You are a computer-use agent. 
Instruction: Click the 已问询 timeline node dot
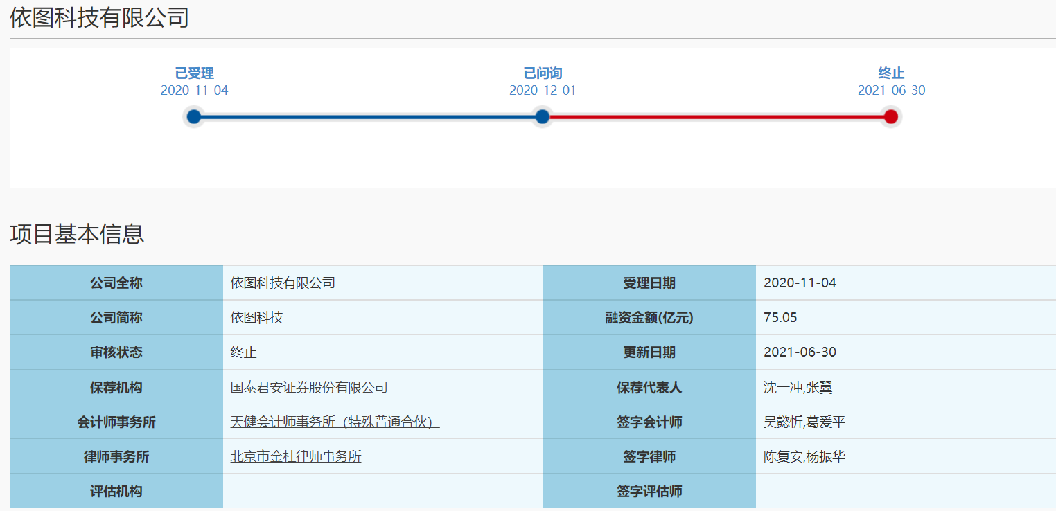[543, 116]
